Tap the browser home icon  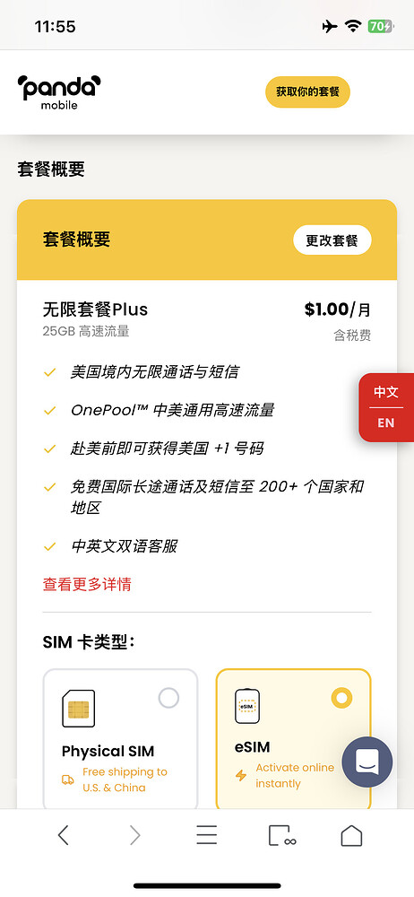pyautogui.click(x=351, y=836)
